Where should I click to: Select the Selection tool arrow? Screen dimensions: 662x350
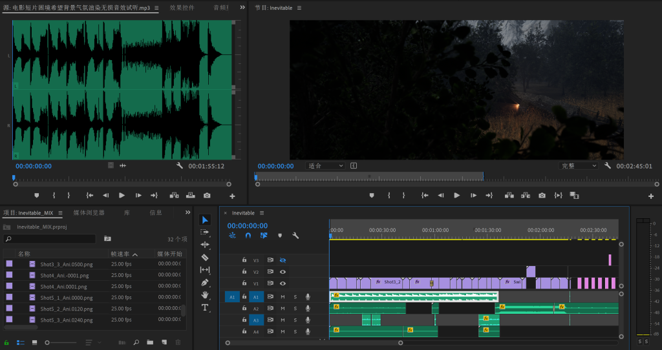205,220
